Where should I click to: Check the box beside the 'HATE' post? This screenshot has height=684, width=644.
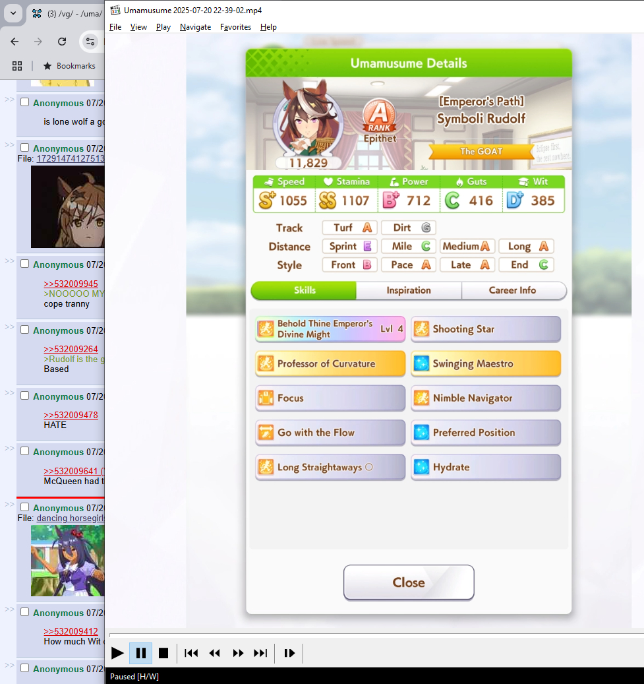coord(25,396)
